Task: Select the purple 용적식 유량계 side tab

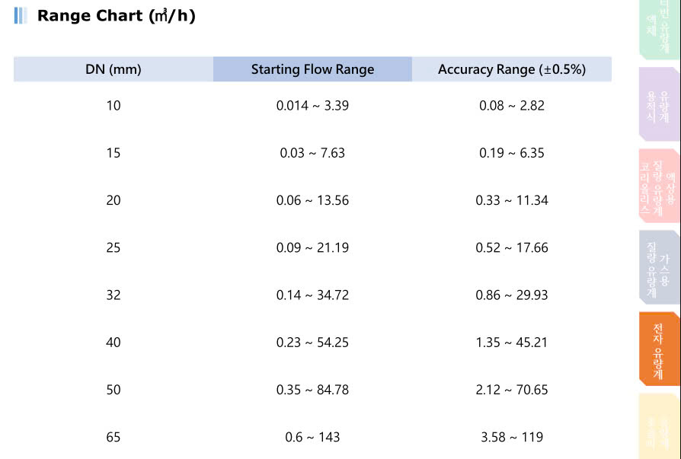Action: [x=660, y=104]
